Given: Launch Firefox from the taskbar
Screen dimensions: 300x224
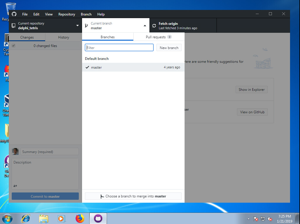Looking at the screenshot, I should tap(80, 218).
